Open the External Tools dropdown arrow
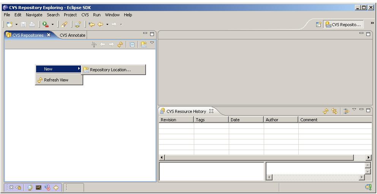 (53, 25)
